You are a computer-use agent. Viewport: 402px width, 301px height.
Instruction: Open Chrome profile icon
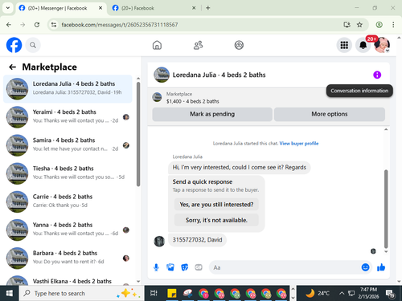tap(379, 25)
